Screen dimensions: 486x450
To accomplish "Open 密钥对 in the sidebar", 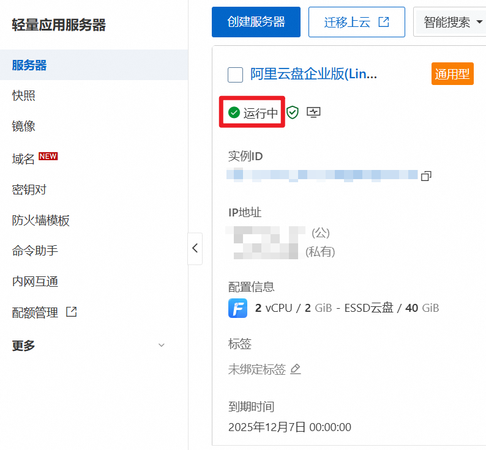I will 29,190.
